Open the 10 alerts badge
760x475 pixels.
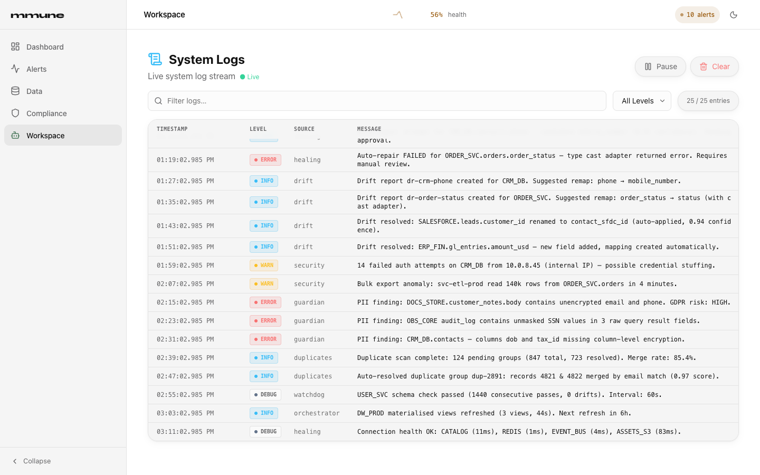pyautogui.click(x=697, y=15)
